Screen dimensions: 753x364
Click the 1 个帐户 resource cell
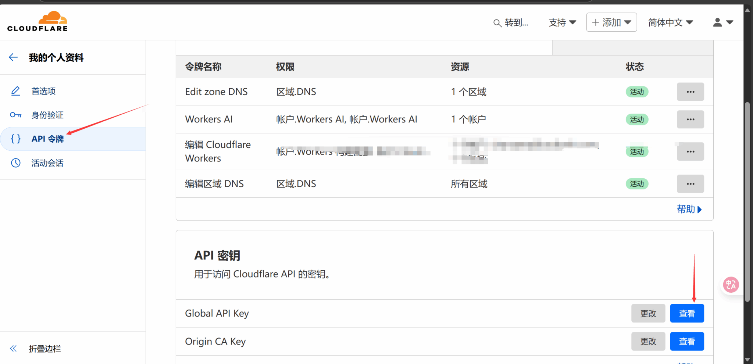click(468, 119)
